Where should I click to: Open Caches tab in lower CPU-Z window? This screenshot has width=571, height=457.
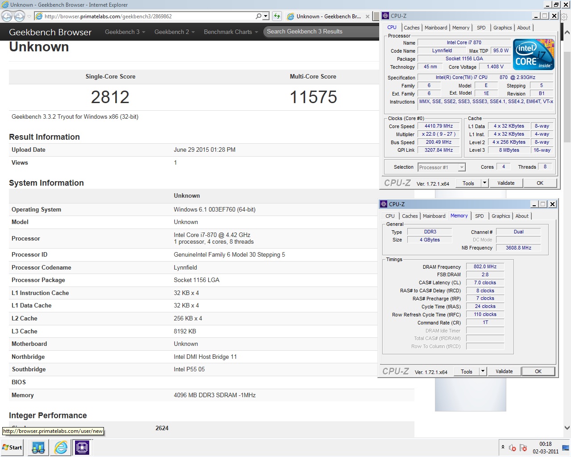[x=410, y=216]
